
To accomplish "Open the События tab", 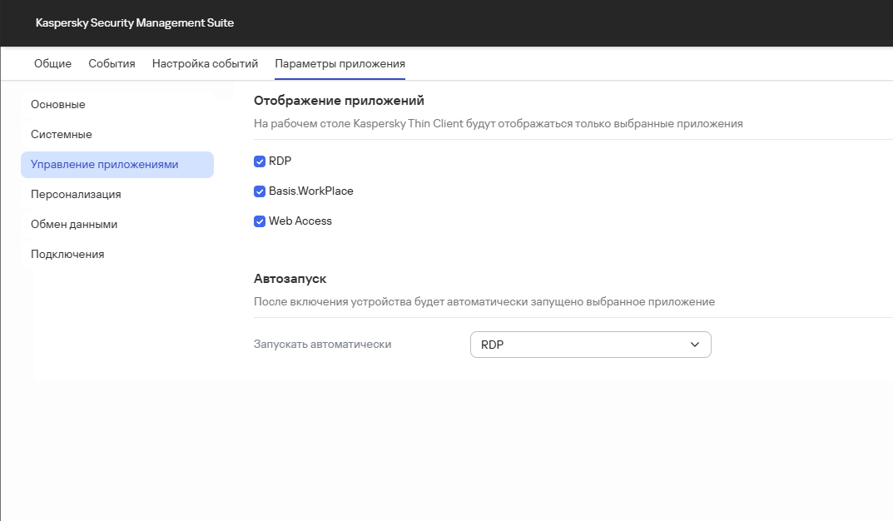I will (x=112, y=64).
